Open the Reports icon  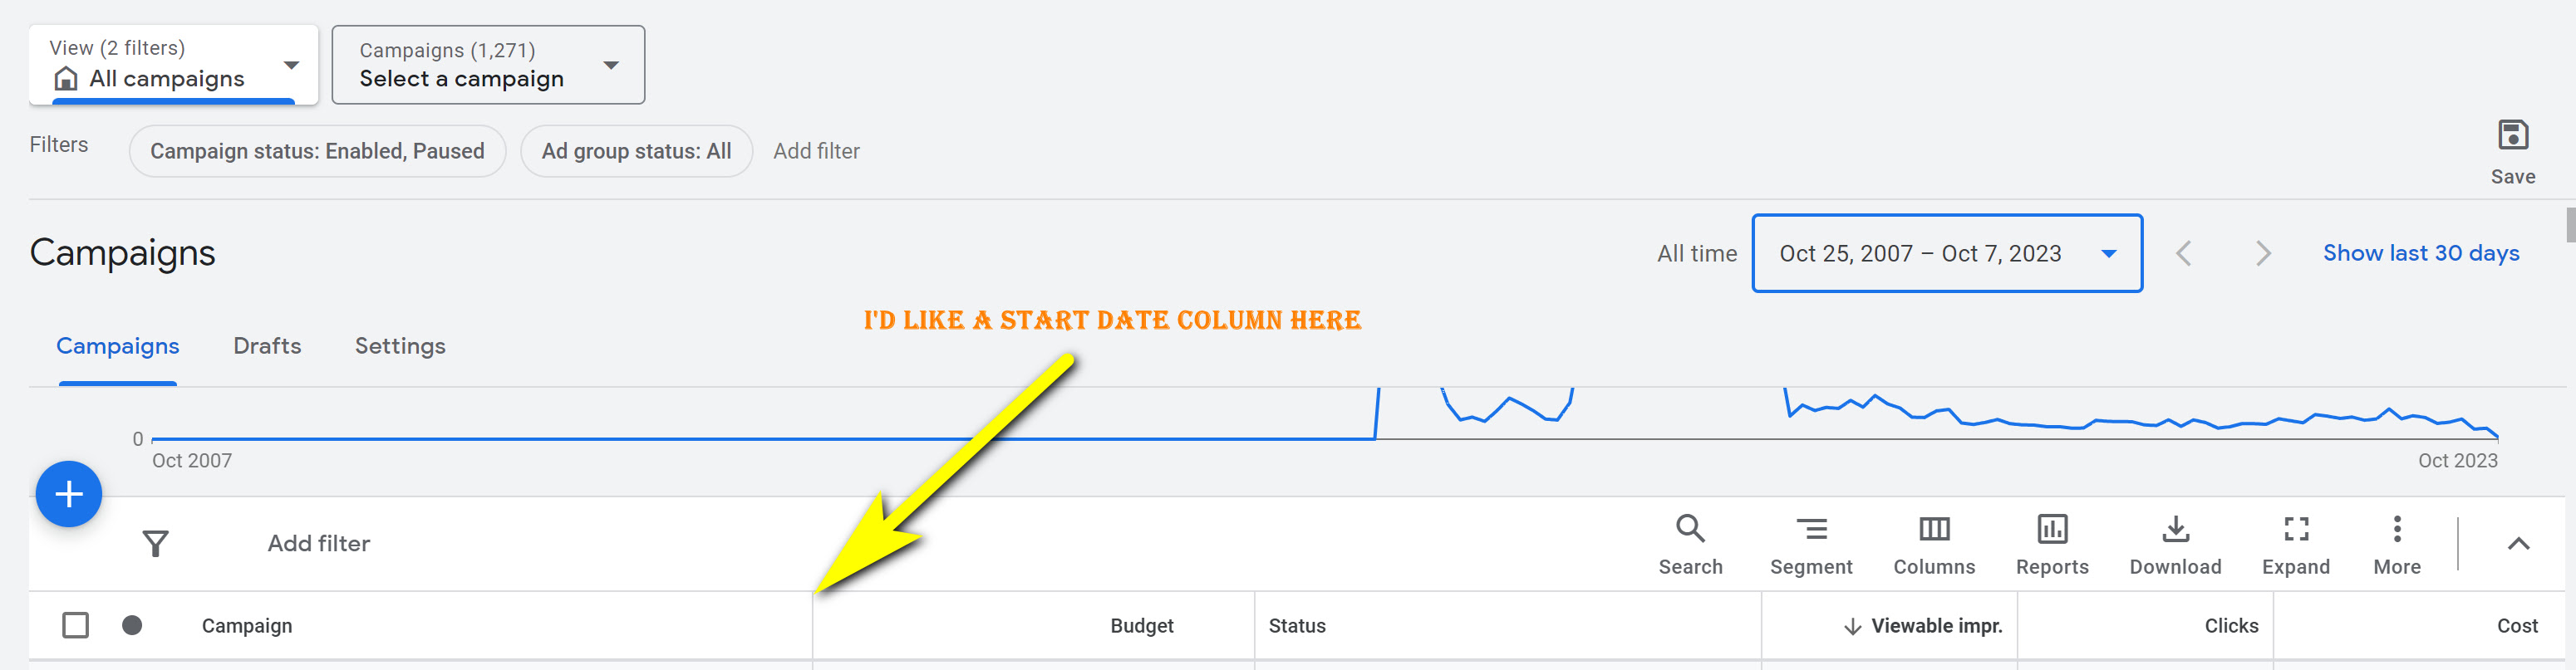[2051, 543]
